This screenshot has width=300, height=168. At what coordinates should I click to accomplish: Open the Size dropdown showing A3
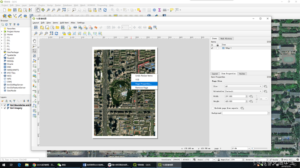point(243,86)
